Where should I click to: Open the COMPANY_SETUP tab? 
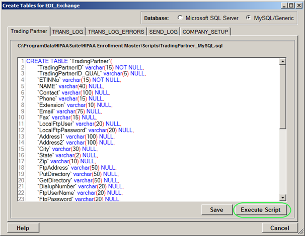point(205,32)
